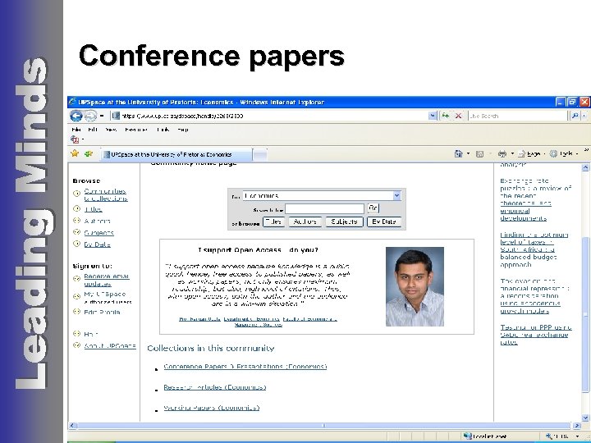Click the By Date browse button
Image resolution: width=591 pixels, height=443 pixels.
[x=383, y=221]
